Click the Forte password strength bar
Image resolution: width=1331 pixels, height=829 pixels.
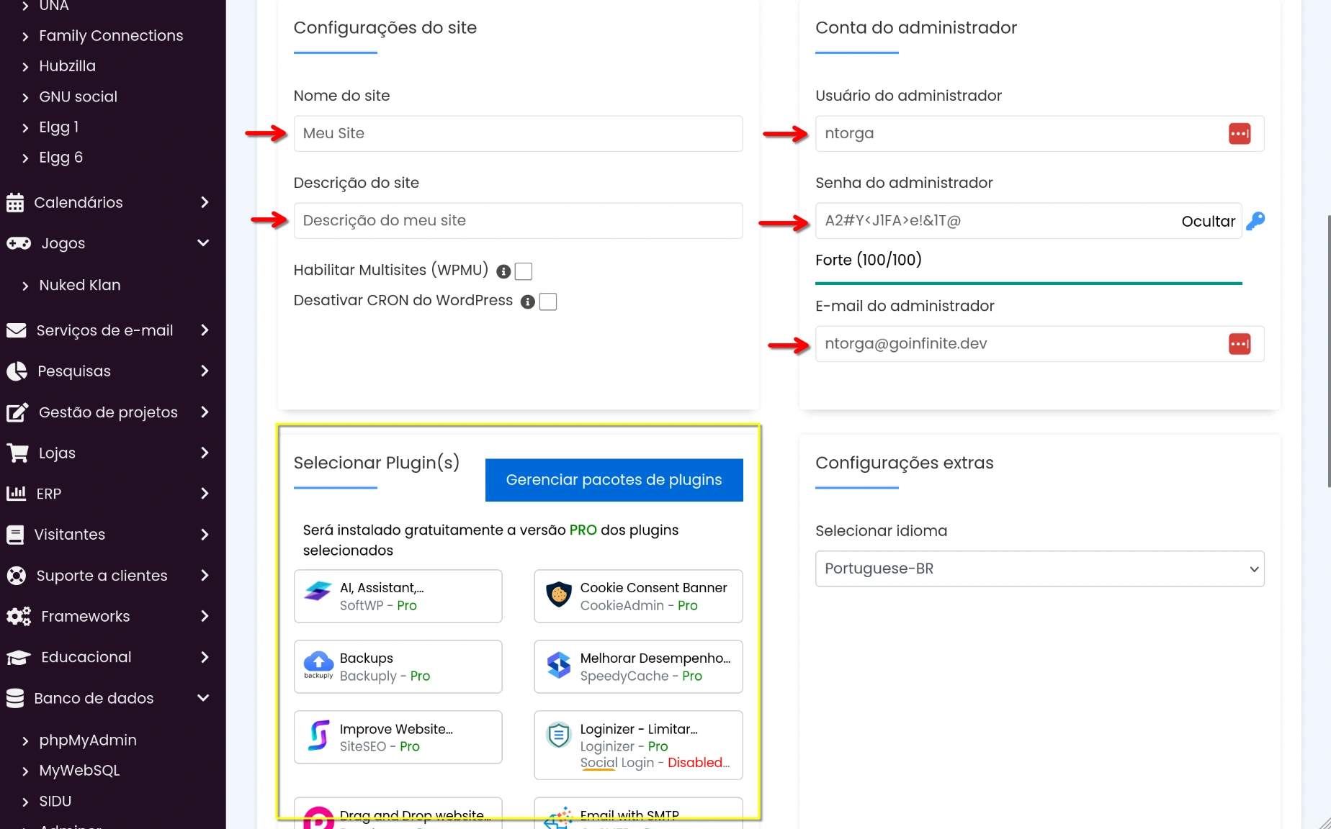pos(1028,283)
